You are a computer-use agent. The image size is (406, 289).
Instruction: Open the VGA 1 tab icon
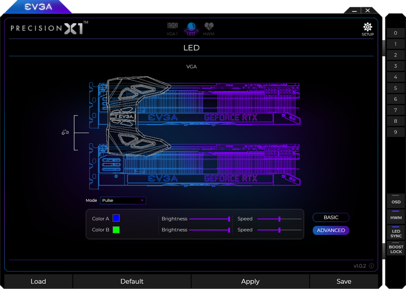coord(172,29)
